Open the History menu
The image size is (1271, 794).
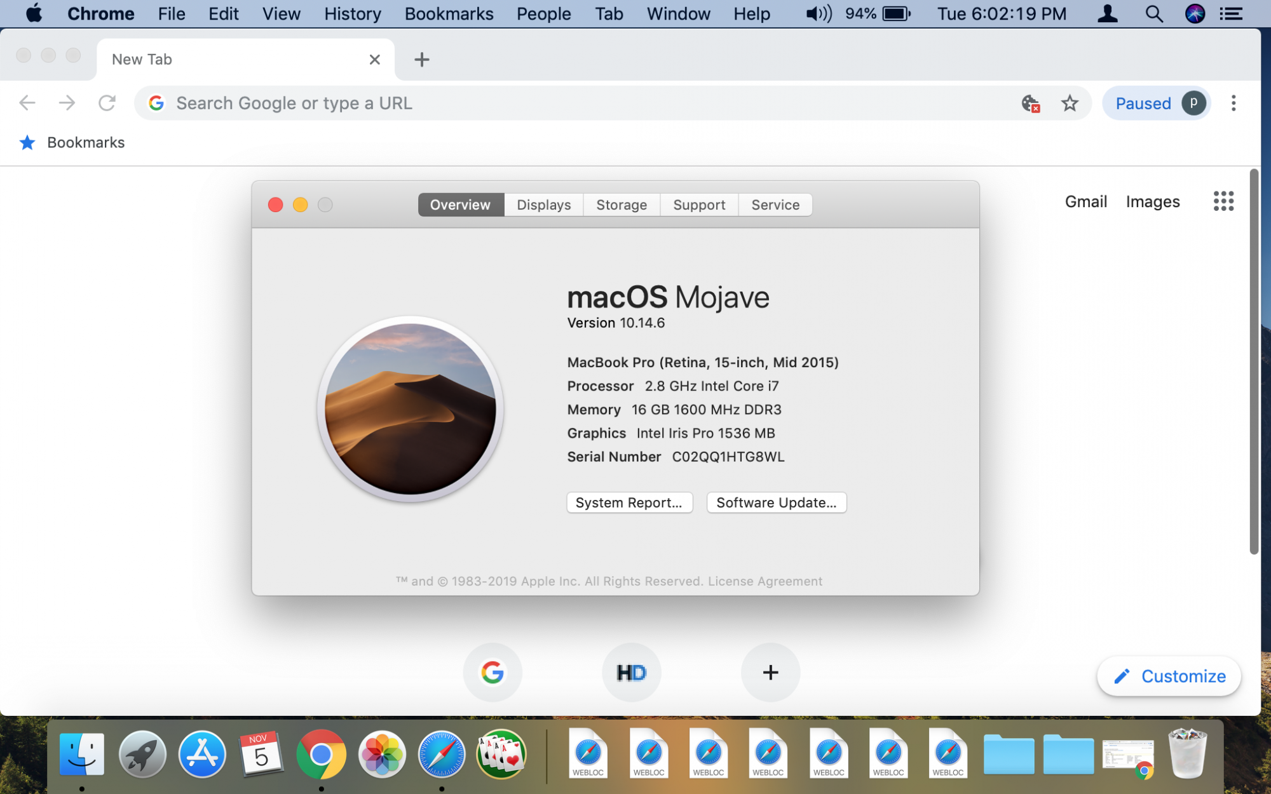pos(352,13)
